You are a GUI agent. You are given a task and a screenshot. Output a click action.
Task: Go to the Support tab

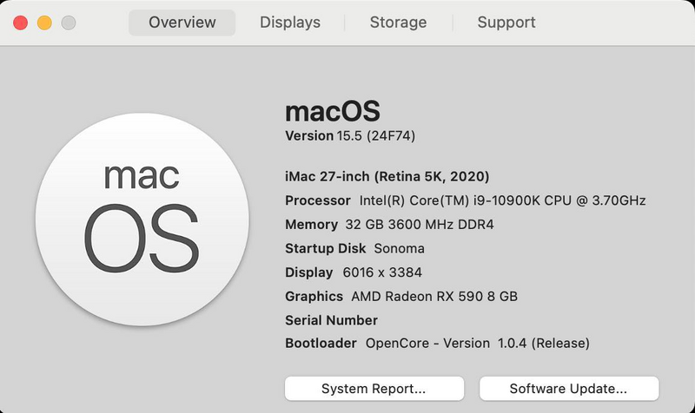(506, 23)
